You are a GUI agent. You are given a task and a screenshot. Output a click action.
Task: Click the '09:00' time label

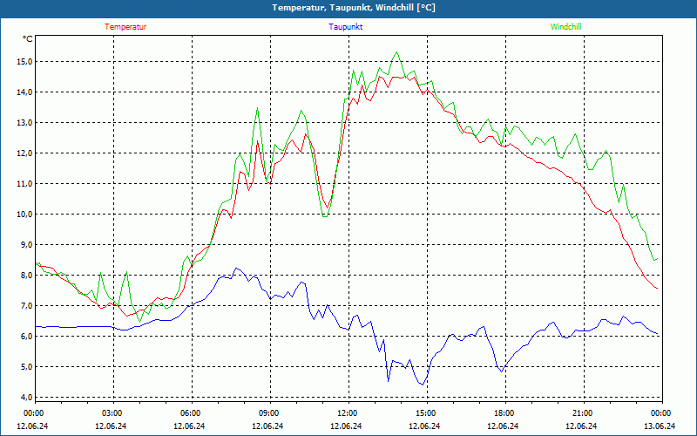pyautogui.click(x=268, y=413)
